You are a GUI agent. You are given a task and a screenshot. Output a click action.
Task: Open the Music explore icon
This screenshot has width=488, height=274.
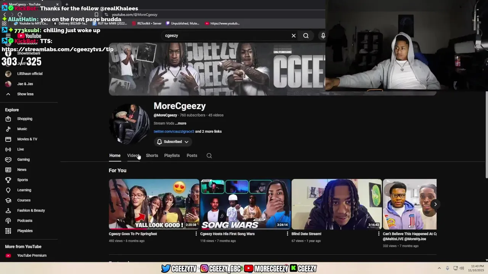pos(8,129)
